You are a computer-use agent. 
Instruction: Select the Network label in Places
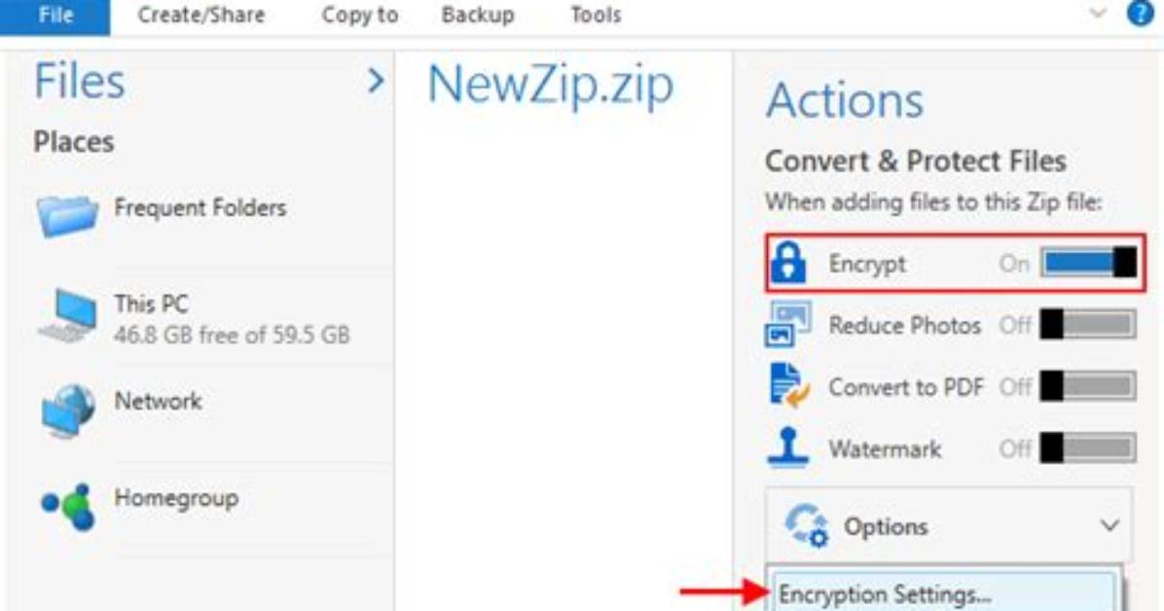click(x=158, y=401)
